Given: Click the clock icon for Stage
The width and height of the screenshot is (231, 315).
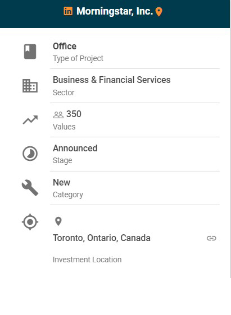Looking at the screenshot, I should click(x=30, y=154).
